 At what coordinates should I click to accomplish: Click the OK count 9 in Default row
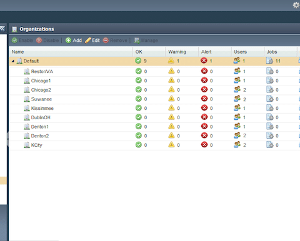tap(145, 61)
